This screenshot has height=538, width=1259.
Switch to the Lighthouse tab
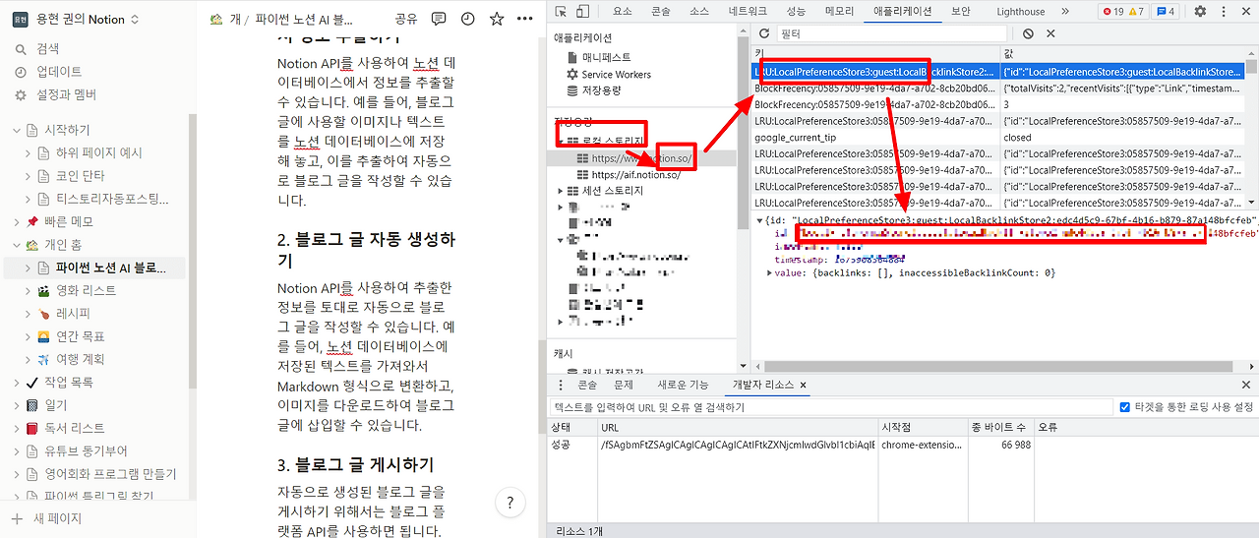[x=1020, y=12]
